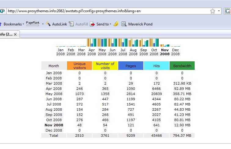The image size is (231, 149).
Task: Click the May 2008 chart month label
Action: (x=102, y=52)
